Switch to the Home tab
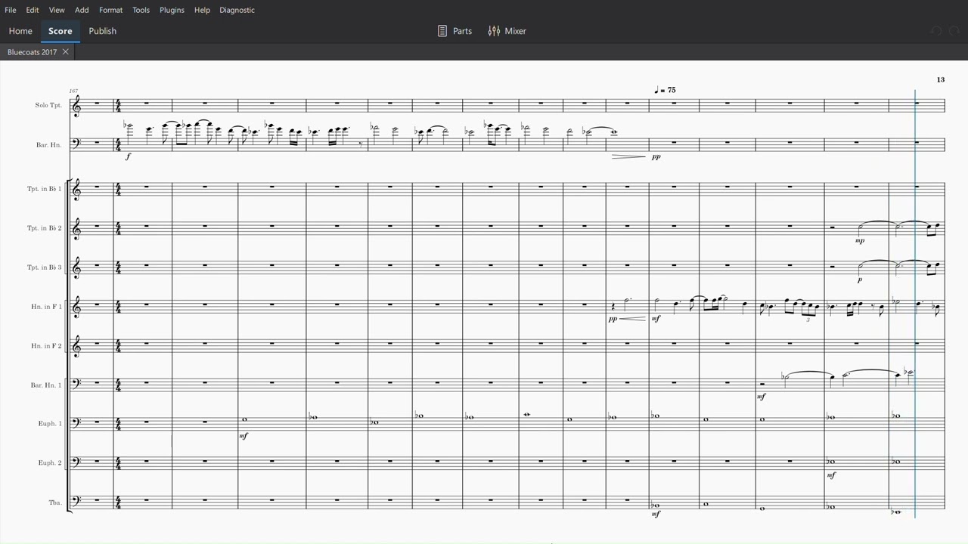The height and width of the screenshot is (544, 968). click(20, 31)
